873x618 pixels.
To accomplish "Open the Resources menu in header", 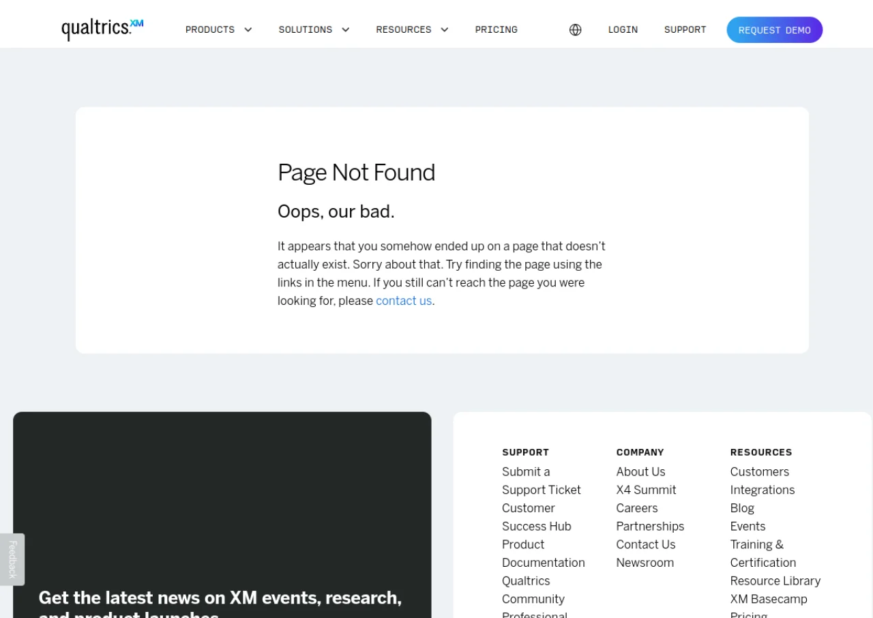I will point(404,30).
